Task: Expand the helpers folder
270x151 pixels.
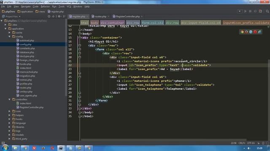Action: coord(9,115)
